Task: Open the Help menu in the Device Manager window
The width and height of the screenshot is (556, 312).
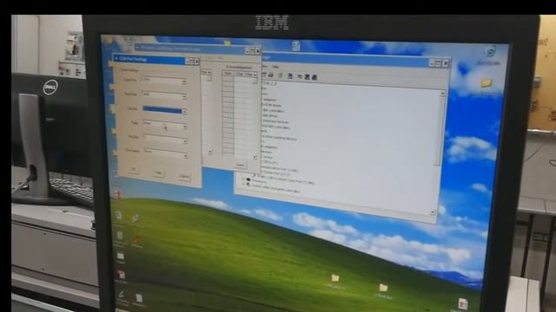Action: pyautogui.click(x=275, y=67)
